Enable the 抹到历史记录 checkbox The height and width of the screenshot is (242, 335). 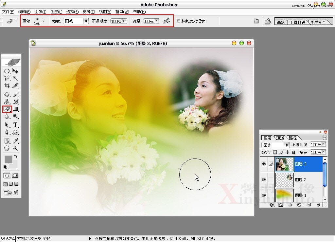click(x=179, y=21)
